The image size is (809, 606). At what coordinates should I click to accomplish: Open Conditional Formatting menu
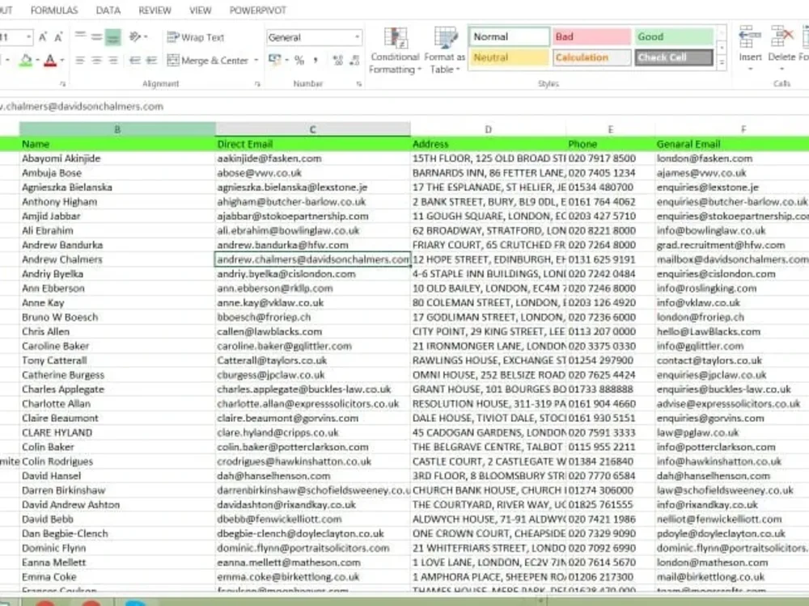(x=395, y=50)
